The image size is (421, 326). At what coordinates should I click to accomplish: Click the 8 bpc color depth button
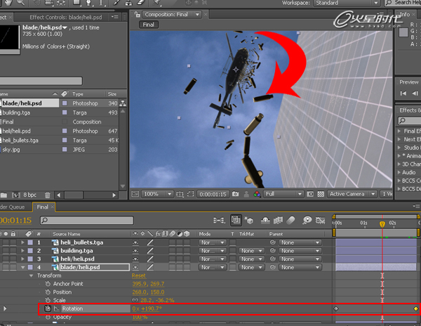tap(29, 195)
